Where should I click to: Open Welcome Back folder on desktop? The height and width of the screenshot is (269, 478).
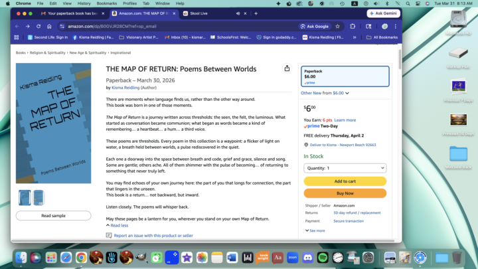[x=458, y=157]
